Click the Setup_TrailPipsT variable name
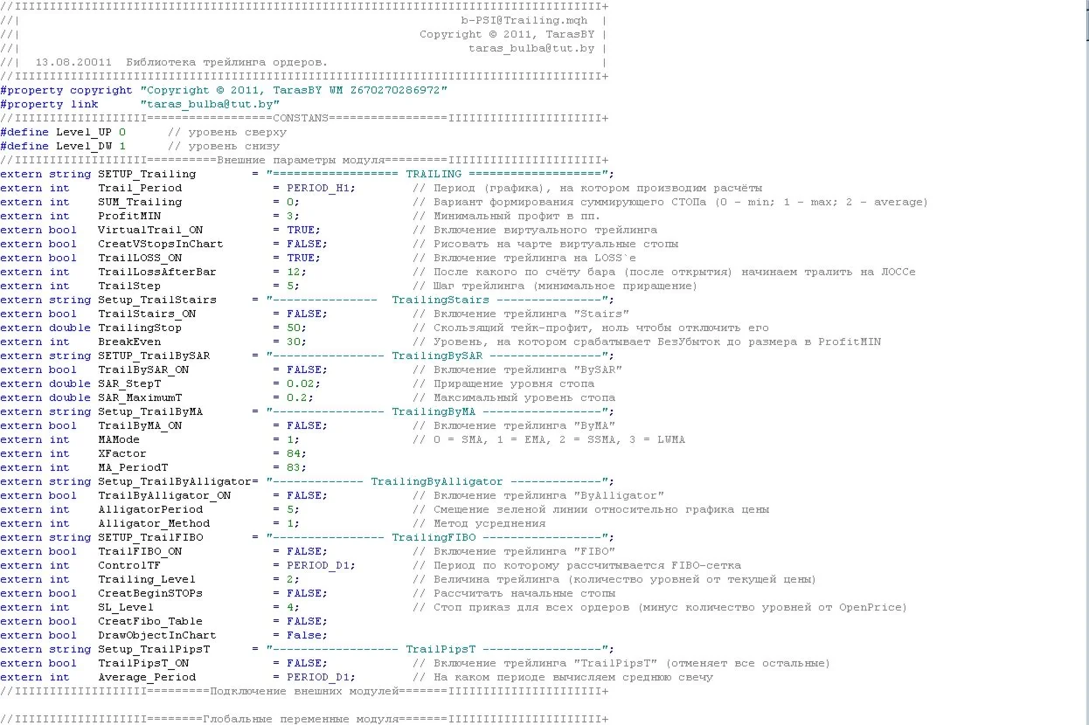1089x725 pixels. 154,649
